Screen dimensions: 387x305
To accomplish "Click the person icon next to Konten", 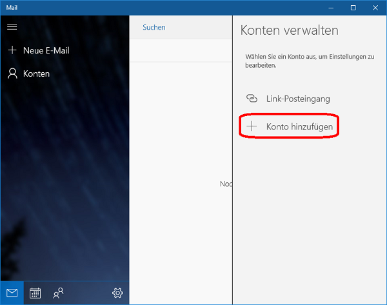I will click(12, 74).
